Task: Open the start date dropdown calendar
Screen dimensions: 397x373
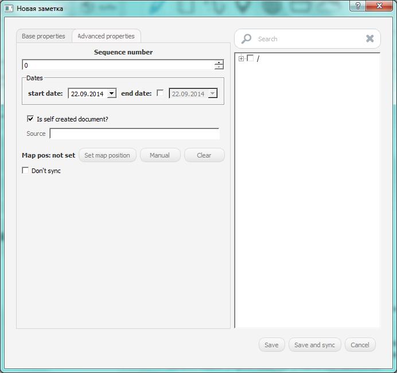Action: point(111,93)
